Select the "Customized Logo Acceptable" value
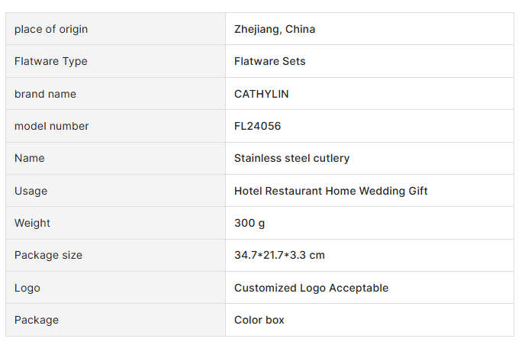The height and width of the screenshot is (345, 525). pos(311,288)
